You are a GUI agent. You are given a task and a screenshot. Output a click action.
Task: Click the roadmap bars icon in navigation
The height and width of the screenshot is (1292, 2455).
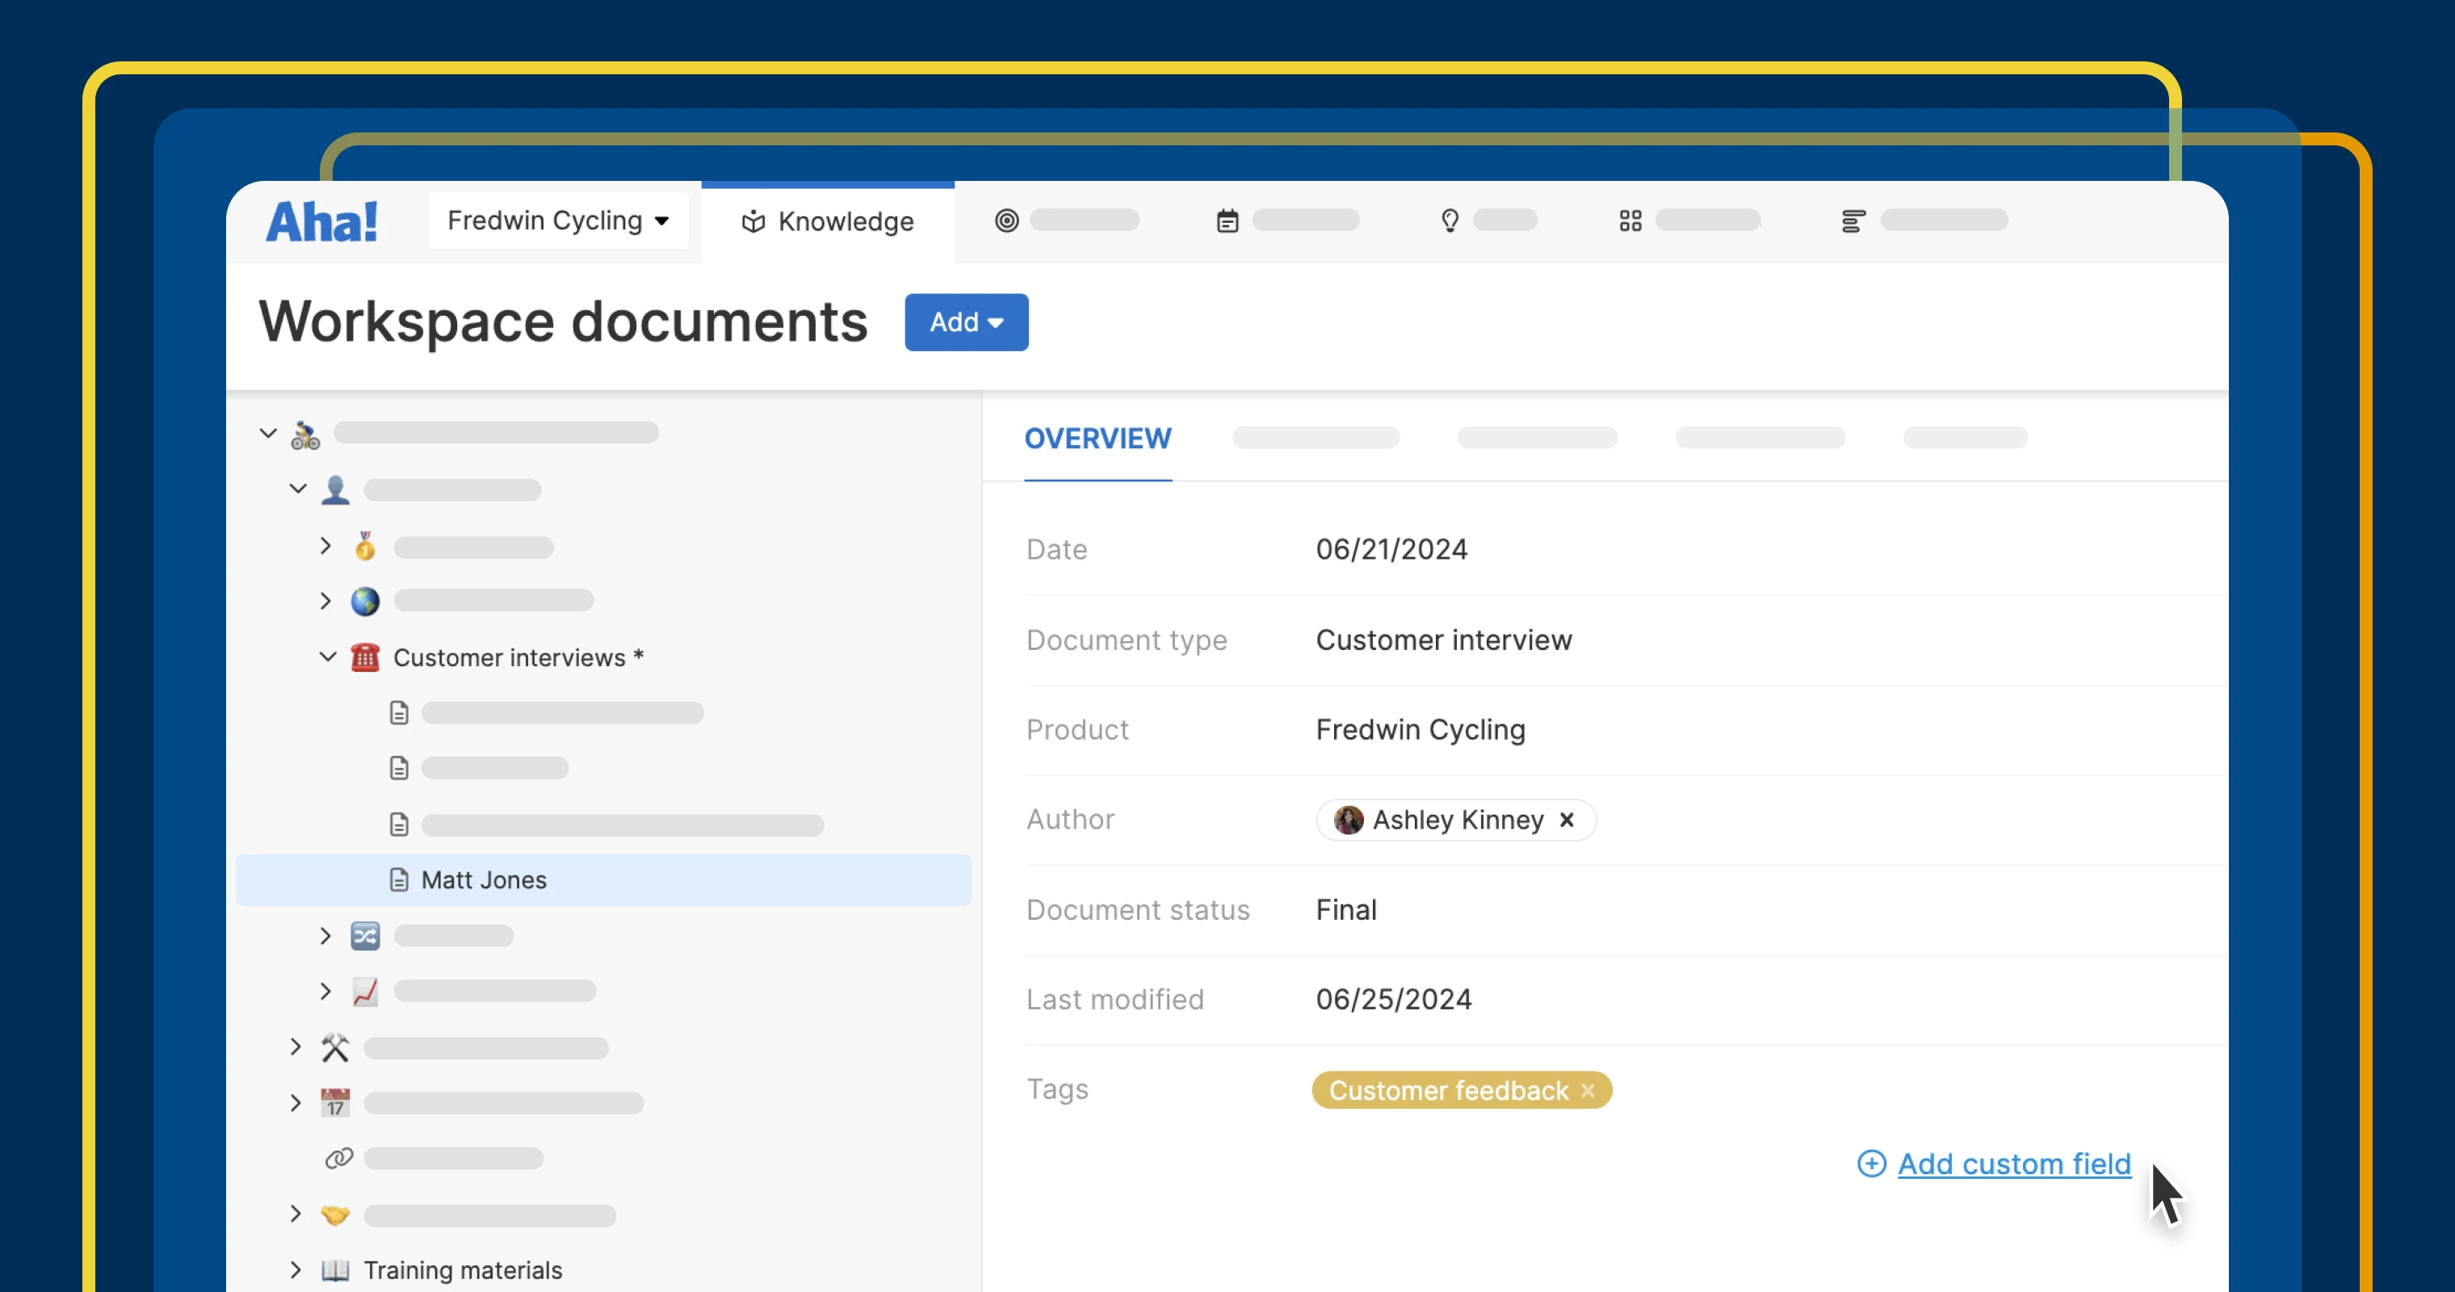[1853, 221]
